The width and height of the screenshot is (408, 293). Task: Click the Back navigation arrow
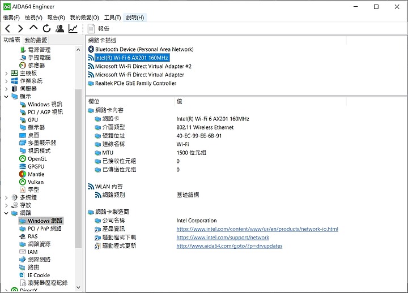click(8, 28)
